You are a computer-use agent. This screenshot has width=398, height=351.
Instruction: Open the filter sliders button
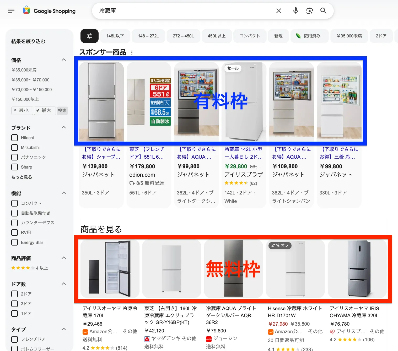point(89,36)
